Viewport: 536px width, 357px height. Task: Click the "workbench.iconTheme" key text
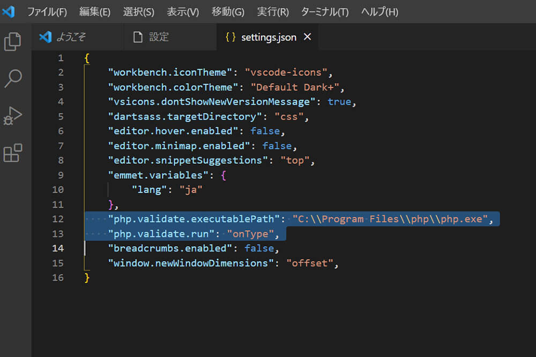170,72
